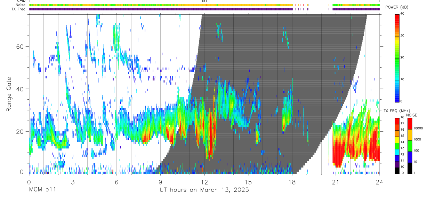The image size is (427, 197).
Task: Click the 'Noise' row label at top left
Action: pos(21,5)
